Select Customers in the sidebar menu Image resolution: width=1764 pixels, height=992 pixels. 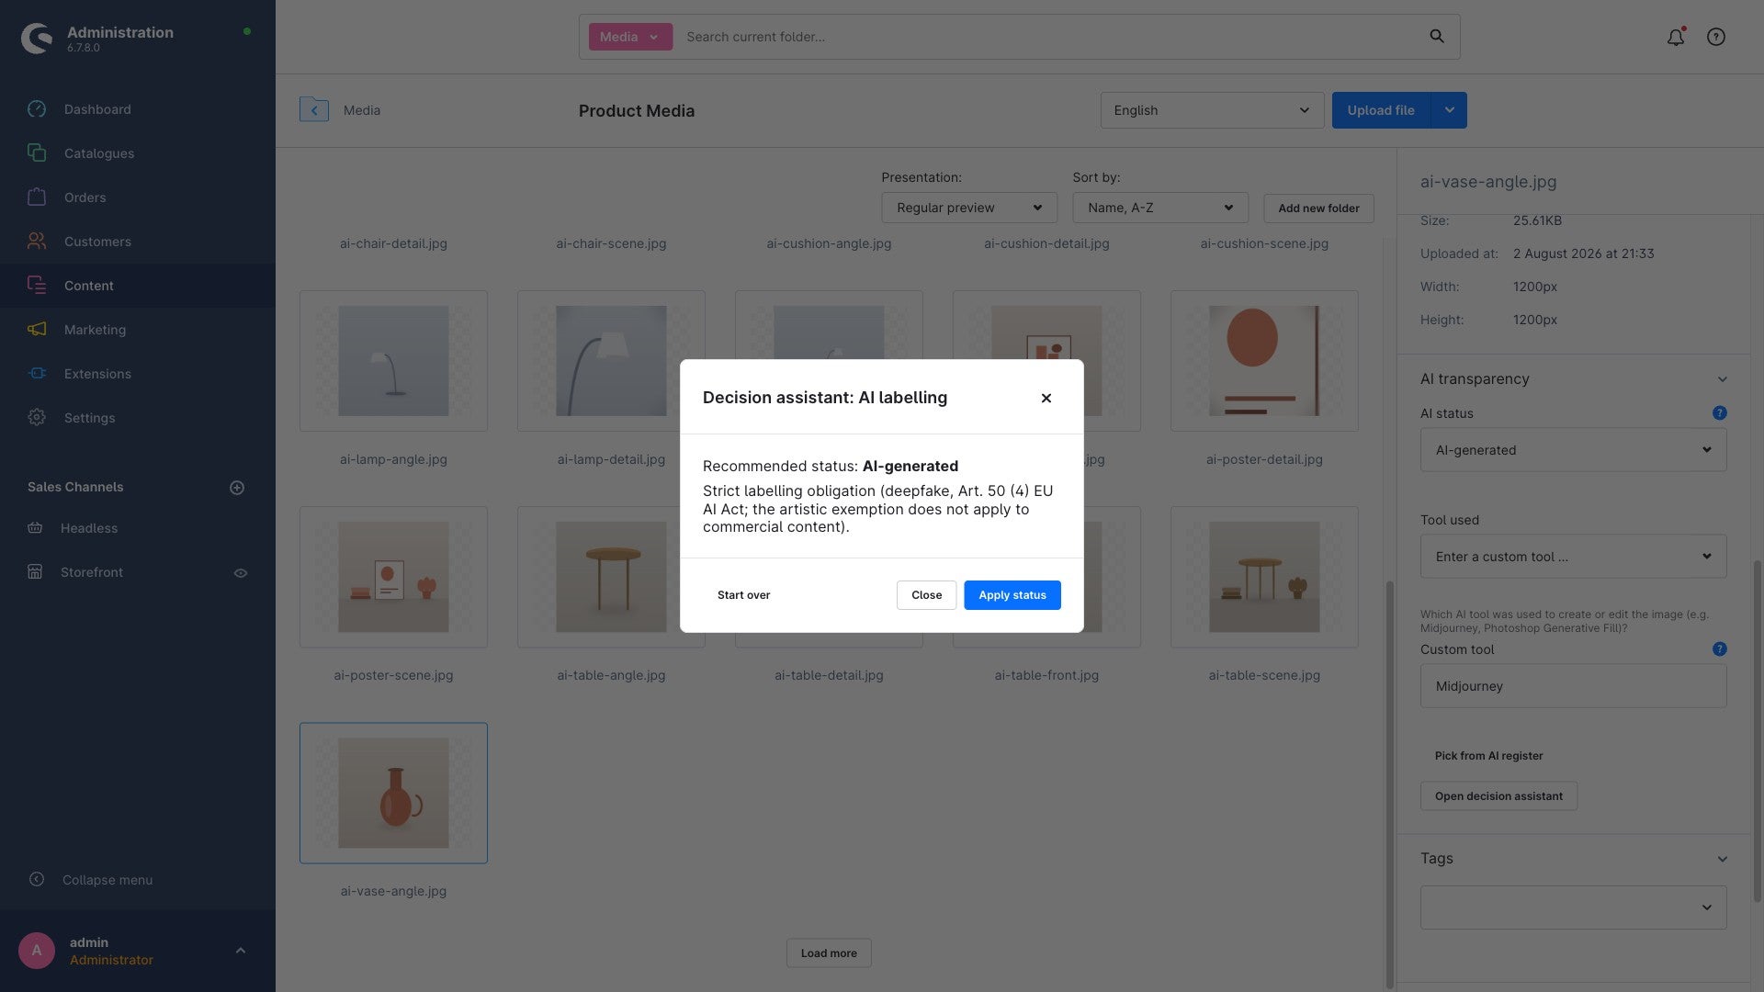97,242
